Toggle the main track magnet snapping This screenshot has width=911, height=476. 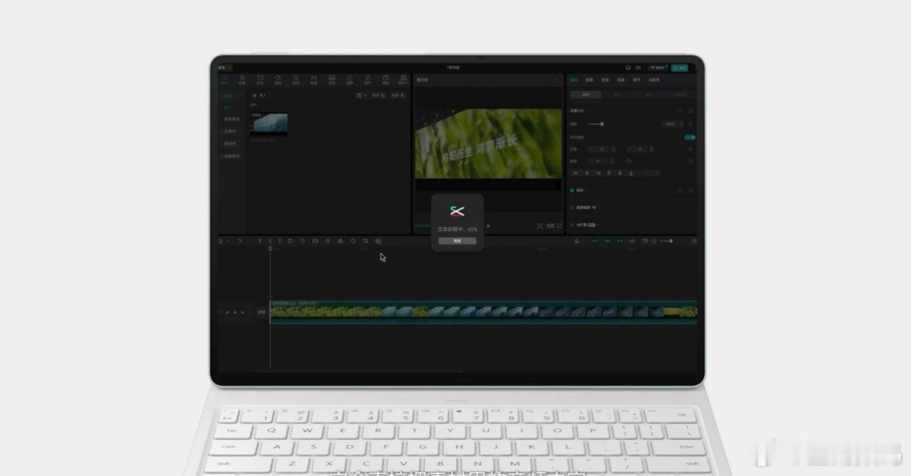594,241
